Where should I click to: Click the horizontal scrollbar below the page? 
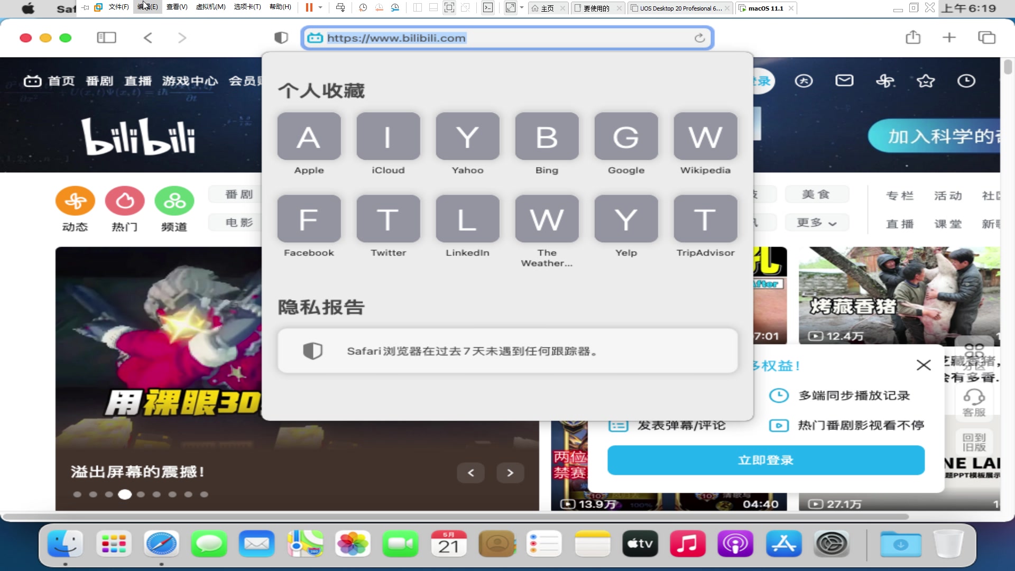point(456,517)
